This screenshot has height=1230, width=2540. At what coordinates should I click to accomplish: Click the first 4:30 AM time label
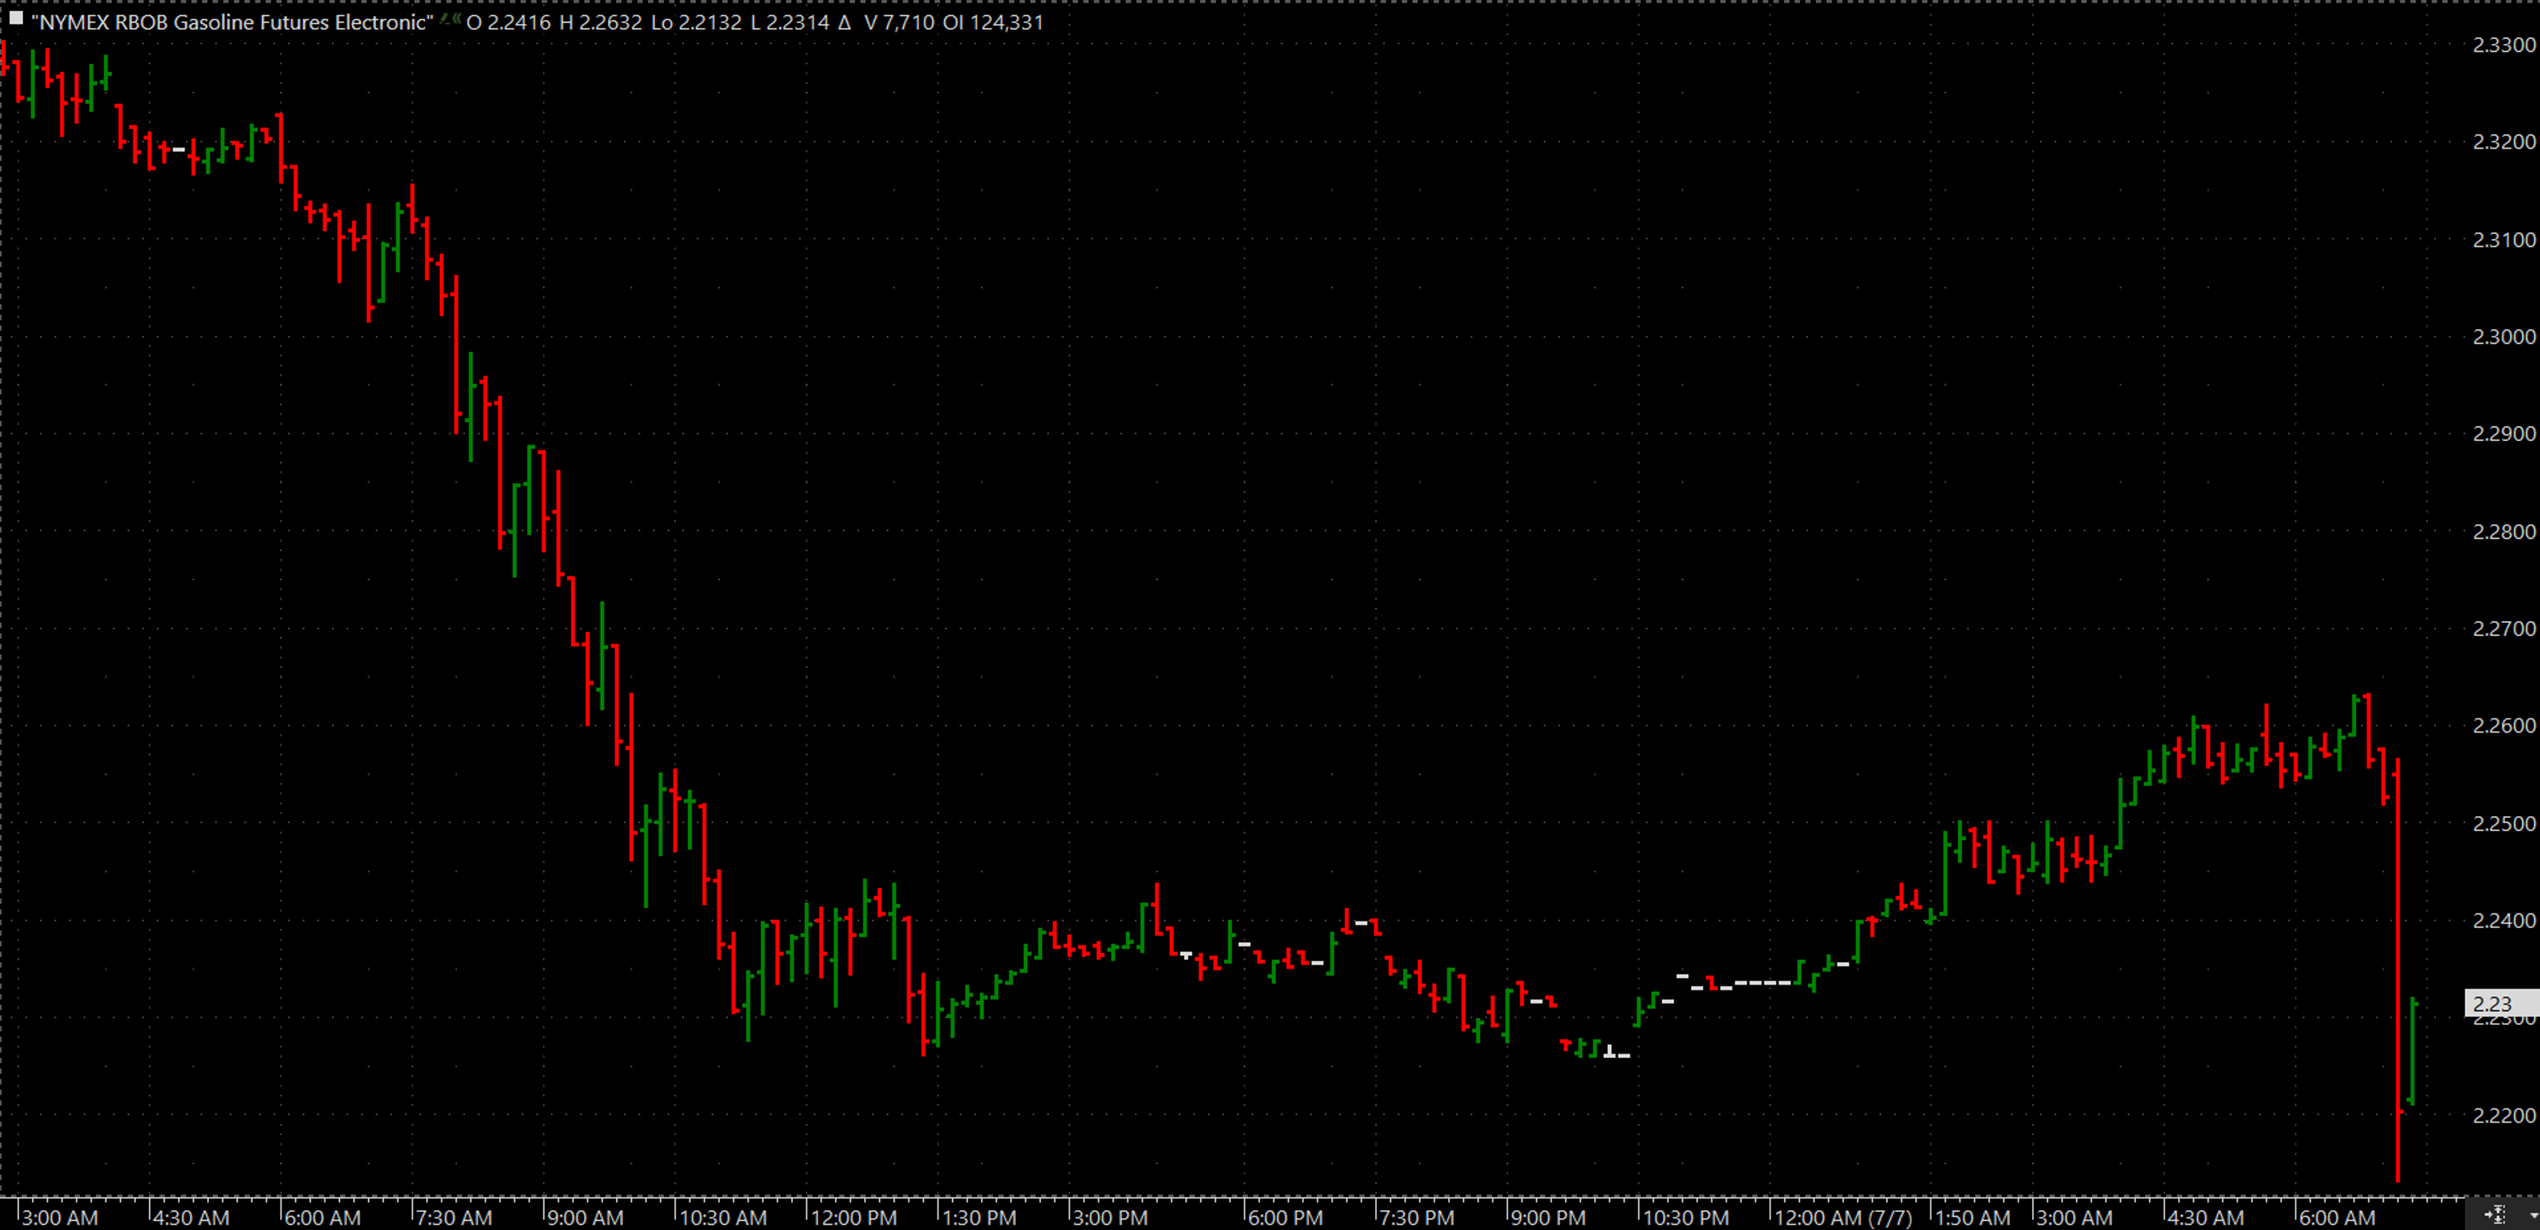[191, 1217]
